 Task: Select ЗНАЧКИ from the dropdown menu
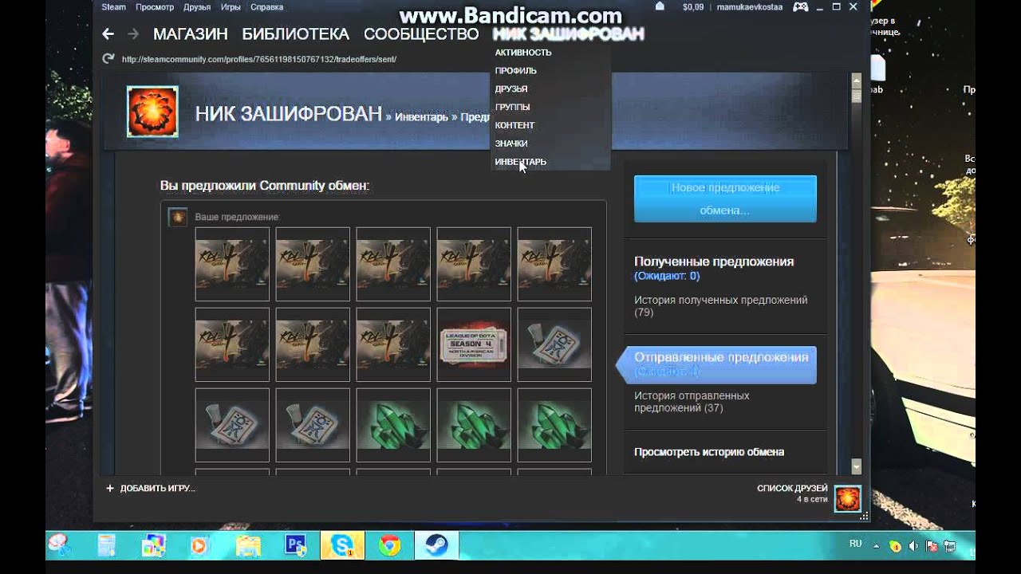[510, 143]
